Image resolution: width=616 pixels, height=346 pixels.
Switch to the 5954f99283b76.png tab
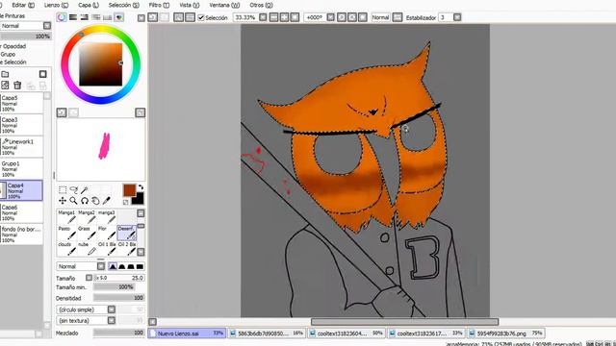click(x=506, y=334)
